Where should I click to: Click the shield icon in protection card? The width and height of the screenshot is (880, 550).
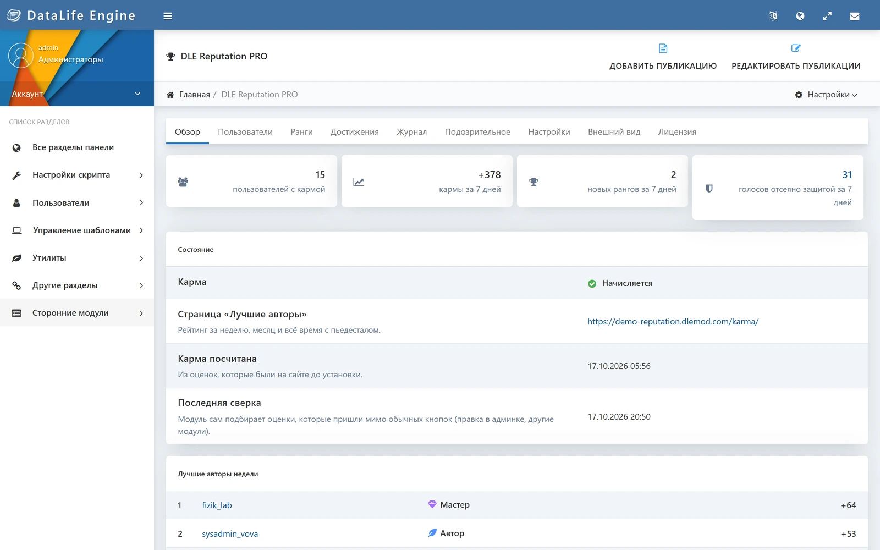pyautogui.click(x=709, y=188)
